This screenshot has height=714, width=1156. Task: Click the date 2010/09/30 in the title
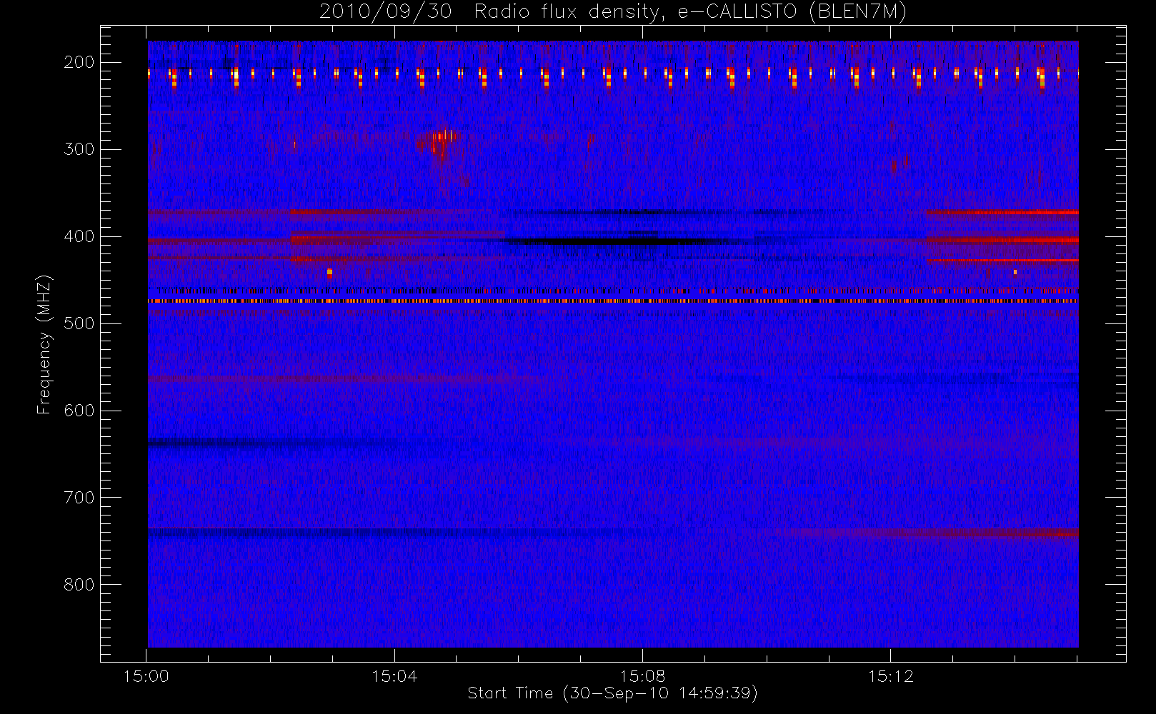[x=386, y=11]
